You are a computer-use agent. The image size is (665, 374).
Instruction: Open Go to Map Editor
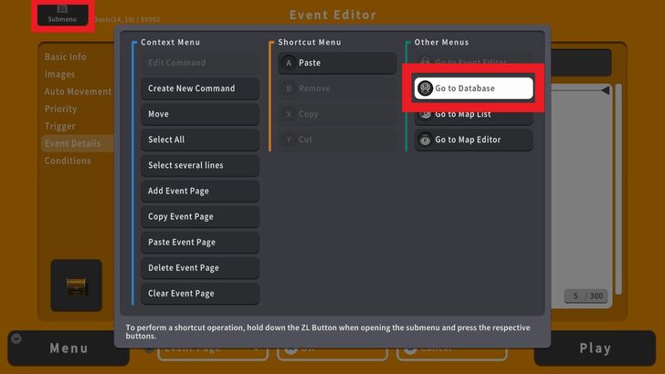(473, 140)
